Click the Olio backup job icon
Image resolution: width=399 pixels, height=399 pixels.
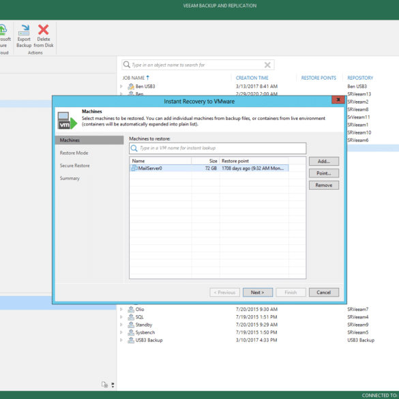click(x=131, y=310)
